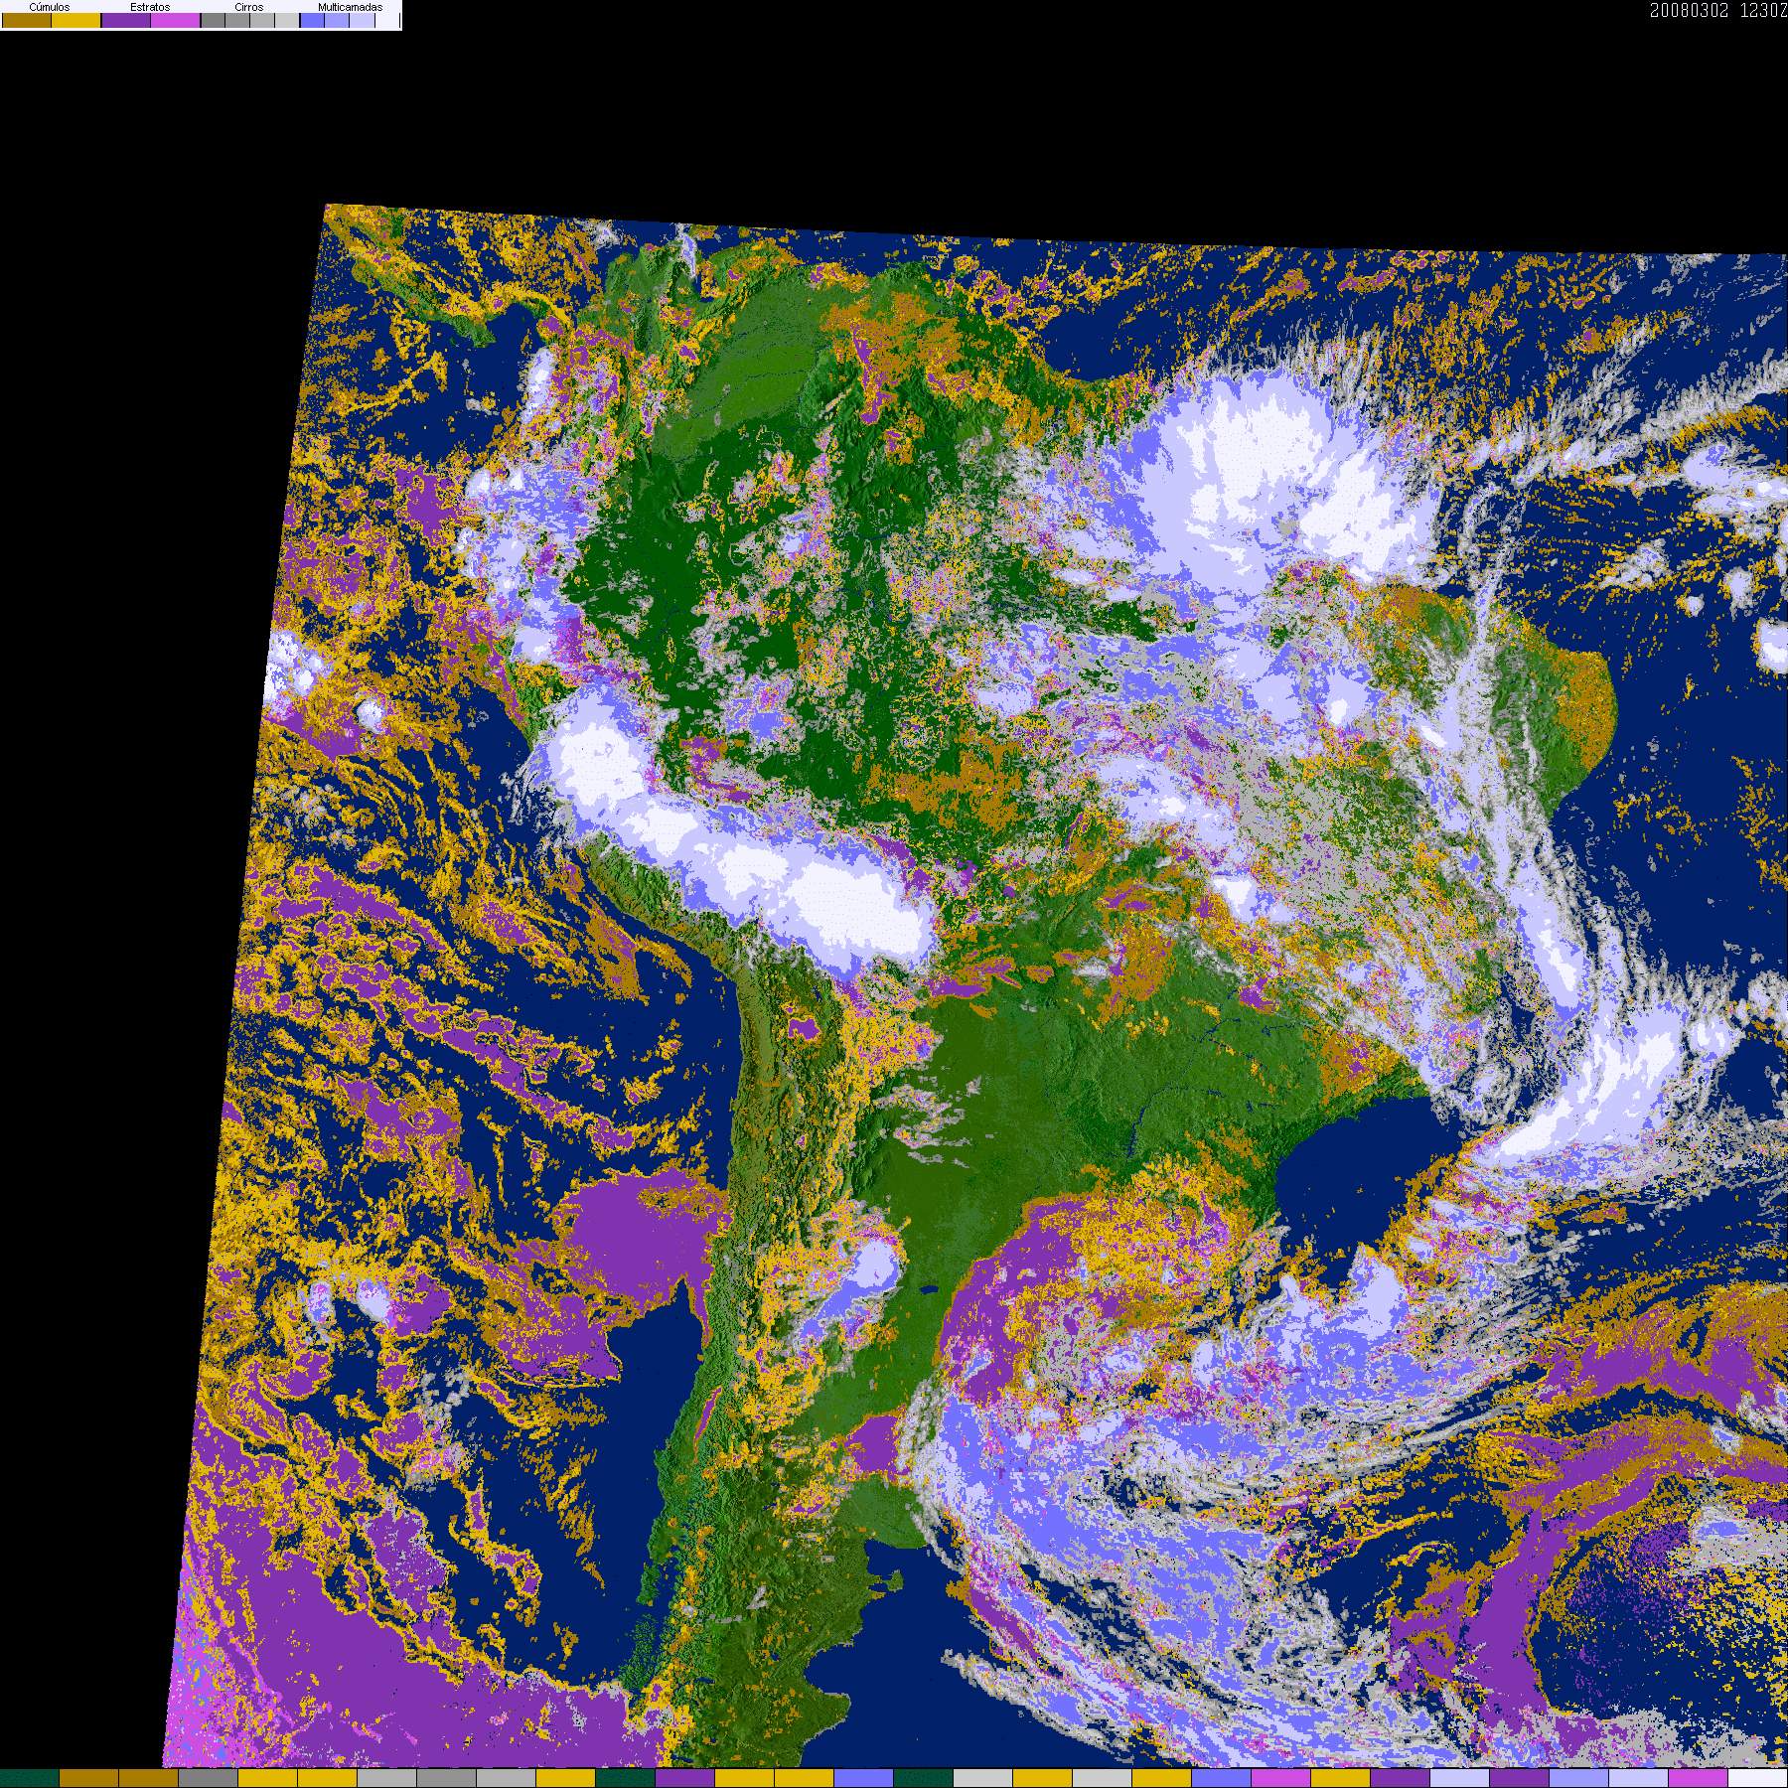Click the white swatch in bottom color strip
Image resolution: width=1788 pixels, height=1788 pixels.
click(x=1758, y=1778)
